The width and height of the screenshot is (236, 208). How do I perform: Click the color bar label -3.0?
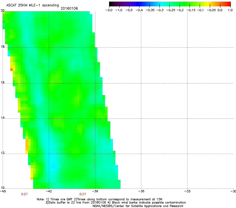109,10
